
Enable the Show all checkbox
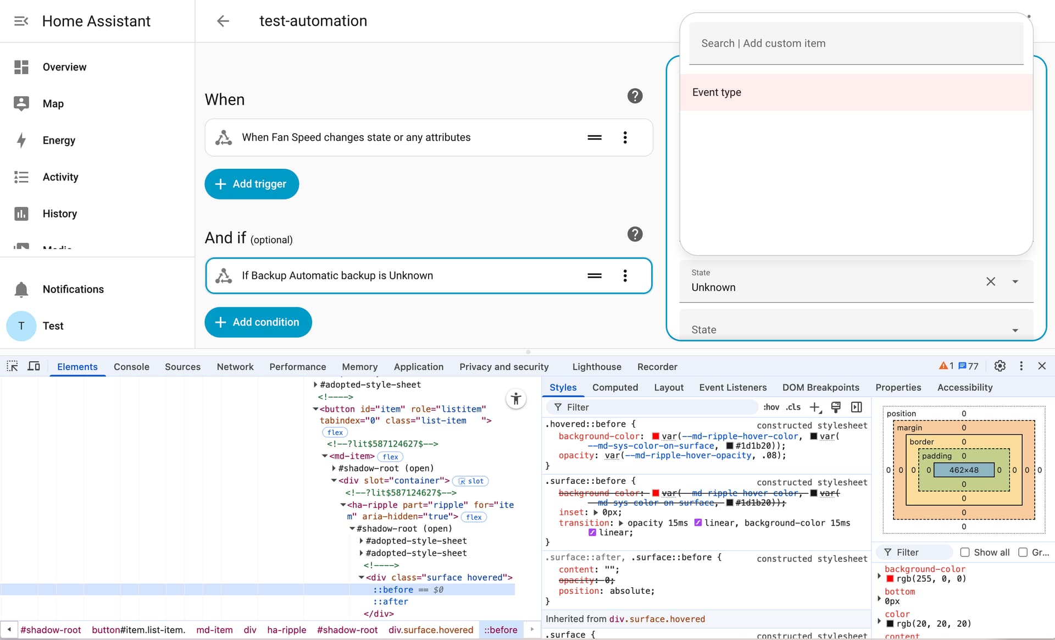(x=964, y=552)
